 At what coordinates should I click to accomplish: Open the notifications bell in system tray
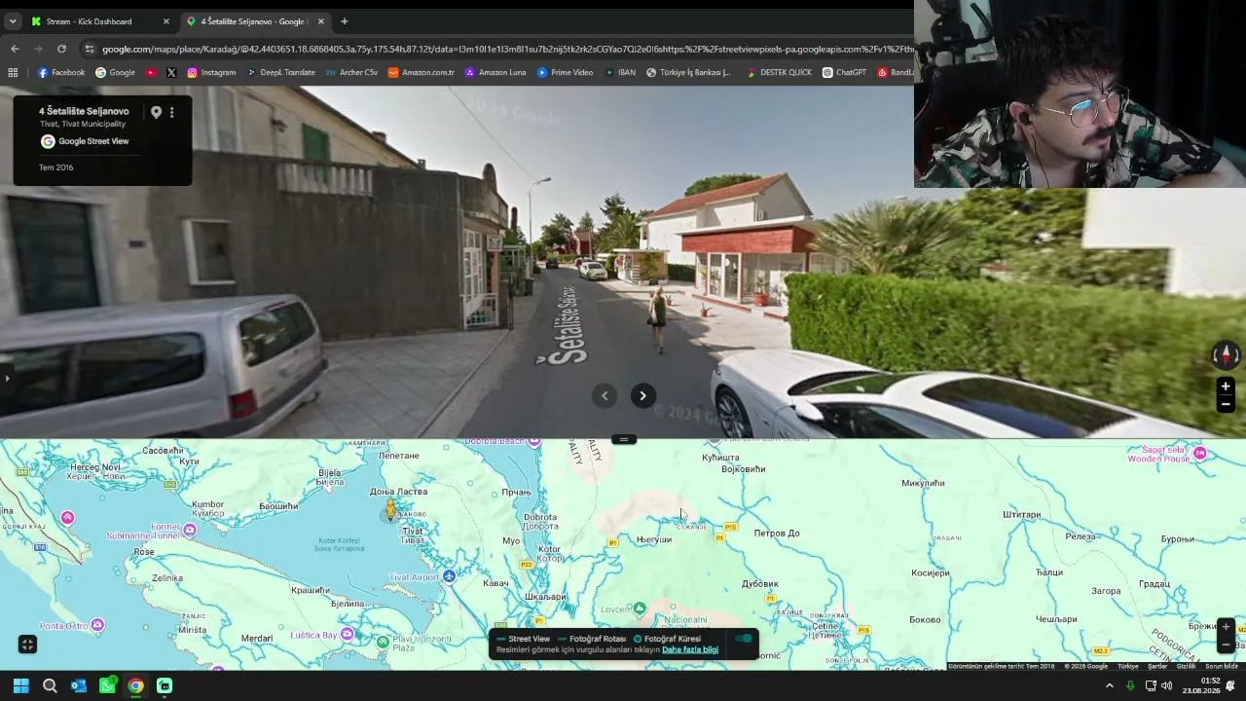coord(1231,685)
